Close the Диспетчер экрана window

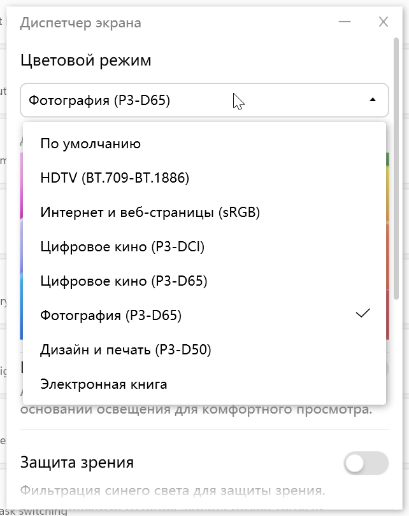pyautogui.click(x=384, y=23)
